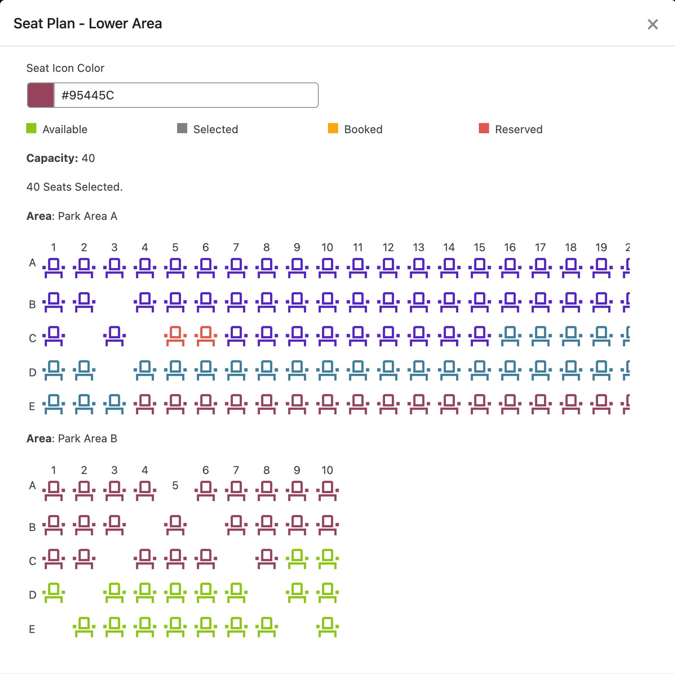The width and height of the screenshot is (675, 674).
Task: Click green seat E10 in Park Area B
Action: 328,627
